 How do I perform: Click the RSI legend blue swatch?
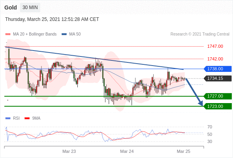coord(8,118)
